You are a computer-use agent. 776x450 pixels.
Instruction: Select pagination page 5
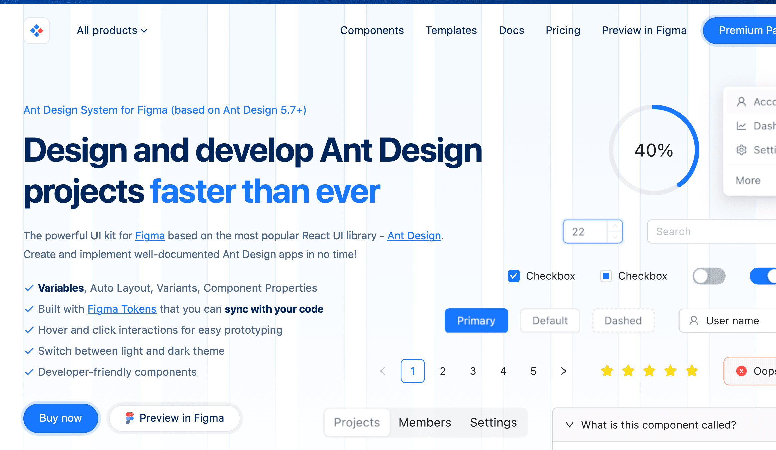click(533, 371)
